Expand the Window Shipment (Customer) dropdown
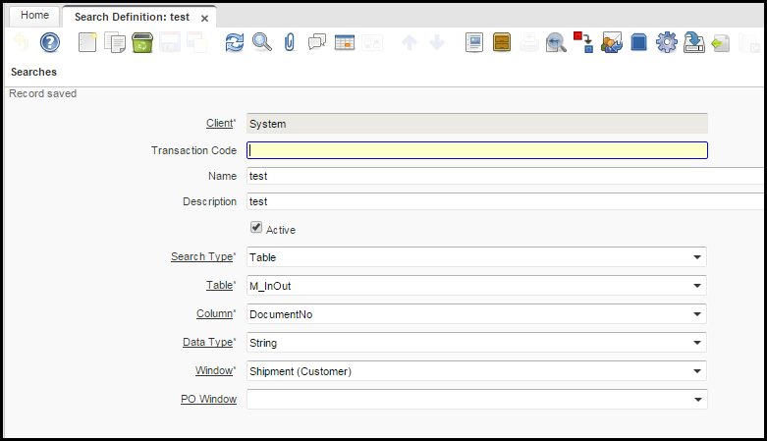Screen dimensions: 767x441 tap(697, 371)
